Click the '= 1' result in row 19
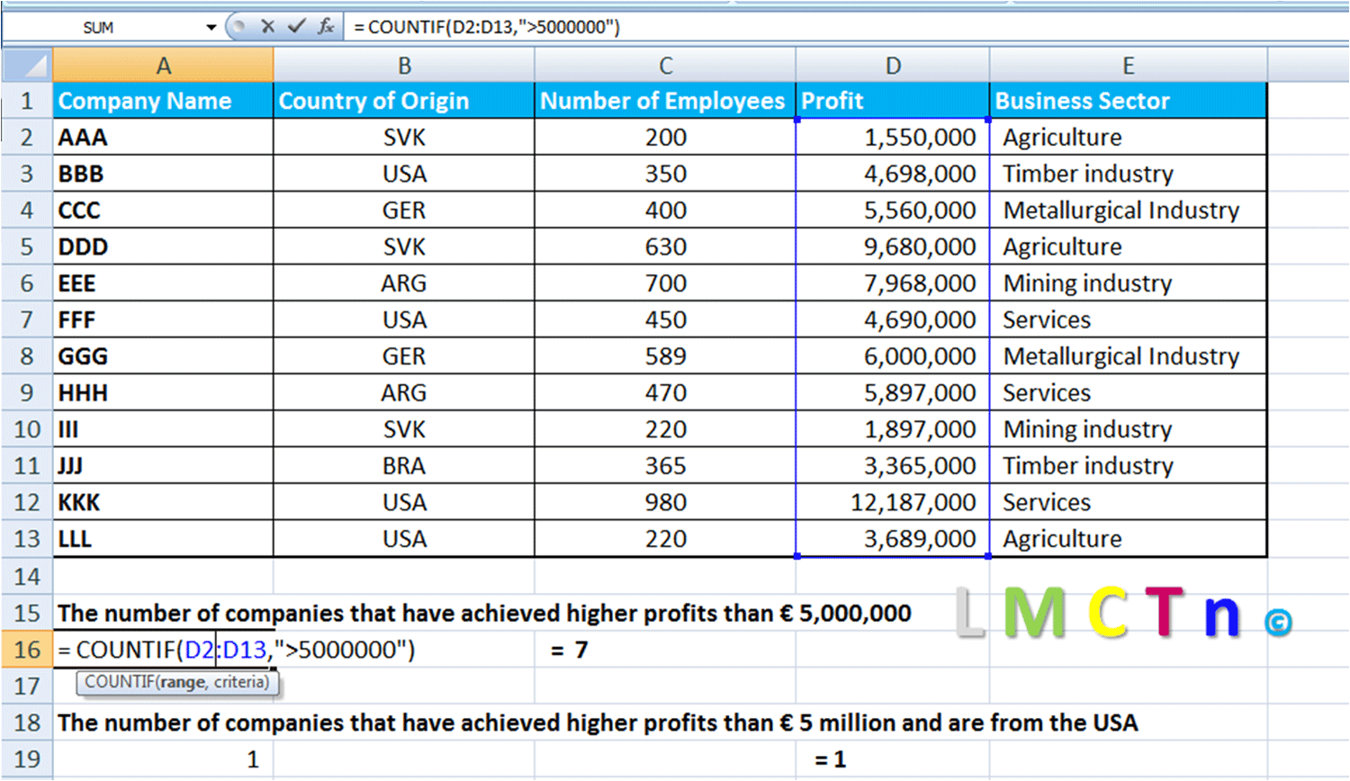Image resolution: width=1350 pixels, height=781 pixels. [x=830, y=759]
